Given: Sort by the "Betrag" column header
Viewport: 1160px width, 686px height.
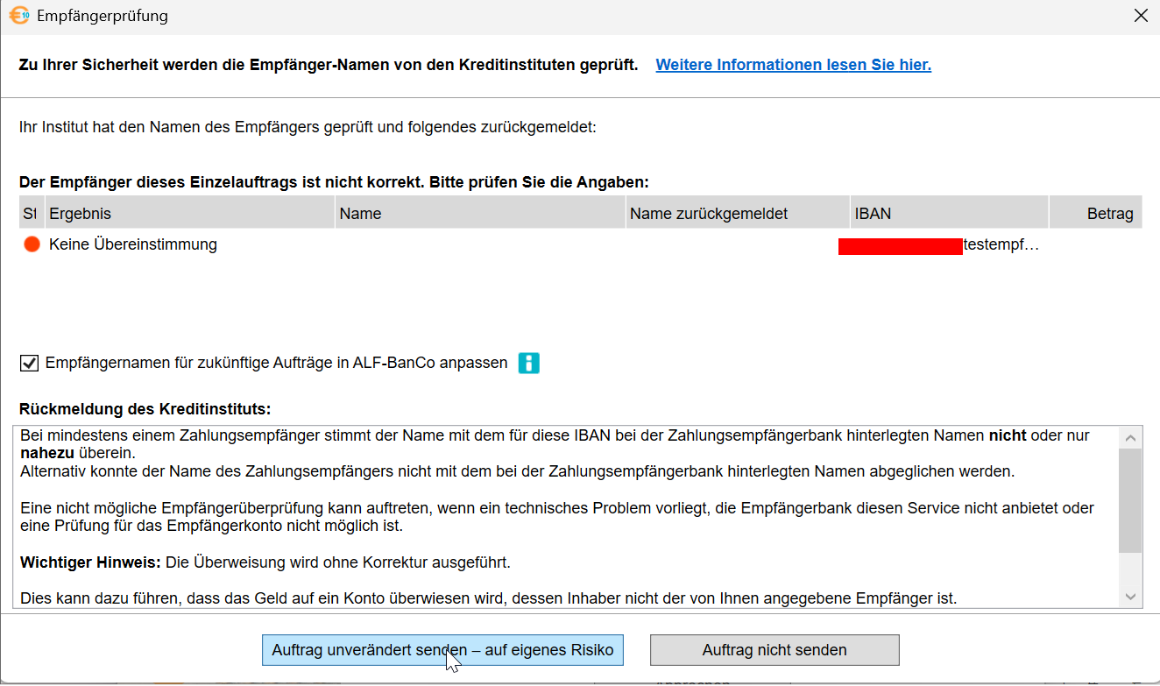Looking at the screenshot, I should pyautogui.click(x=1095, y=214).
